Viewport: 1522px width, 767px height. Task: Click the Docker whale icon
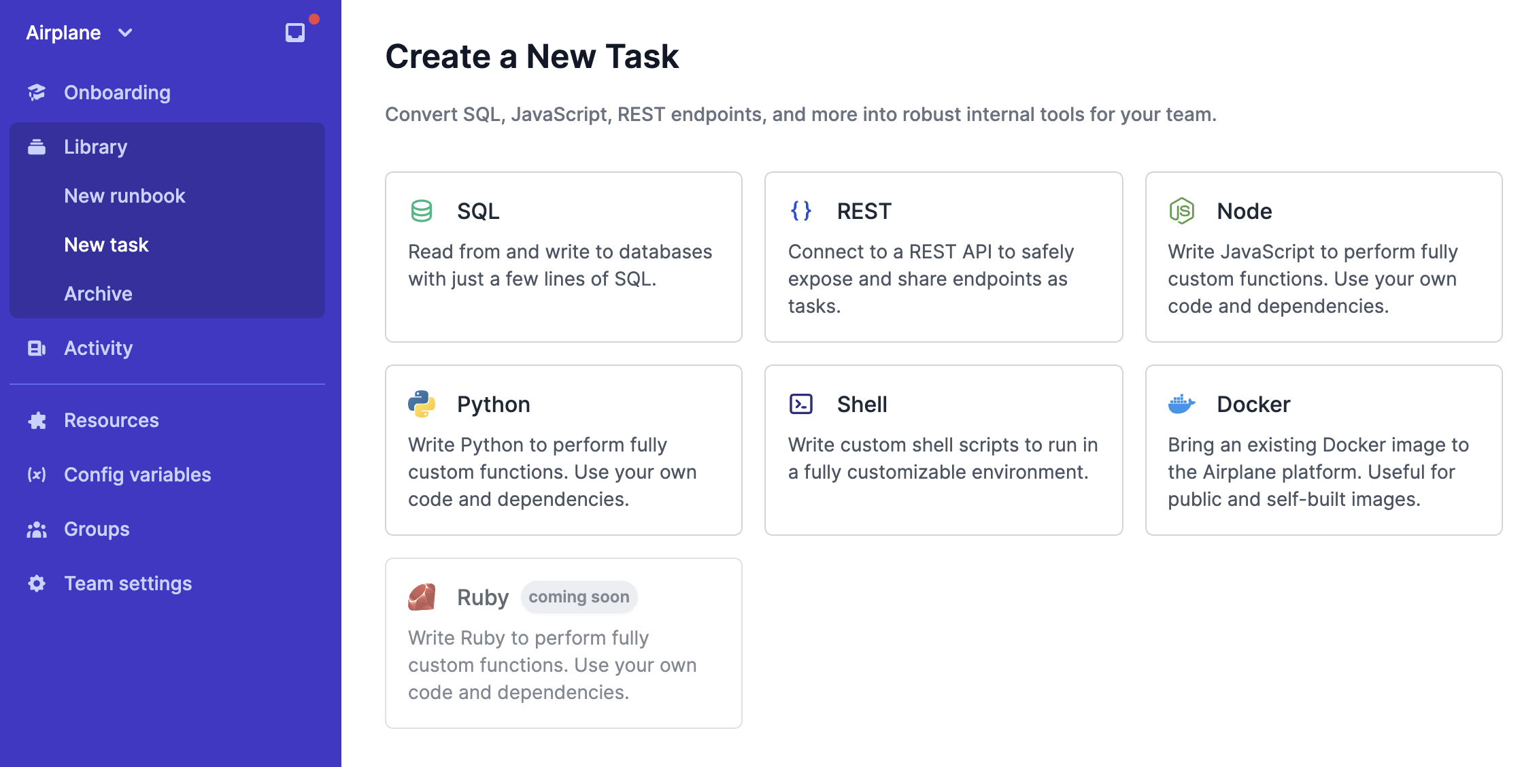[x=1181, y=404]
